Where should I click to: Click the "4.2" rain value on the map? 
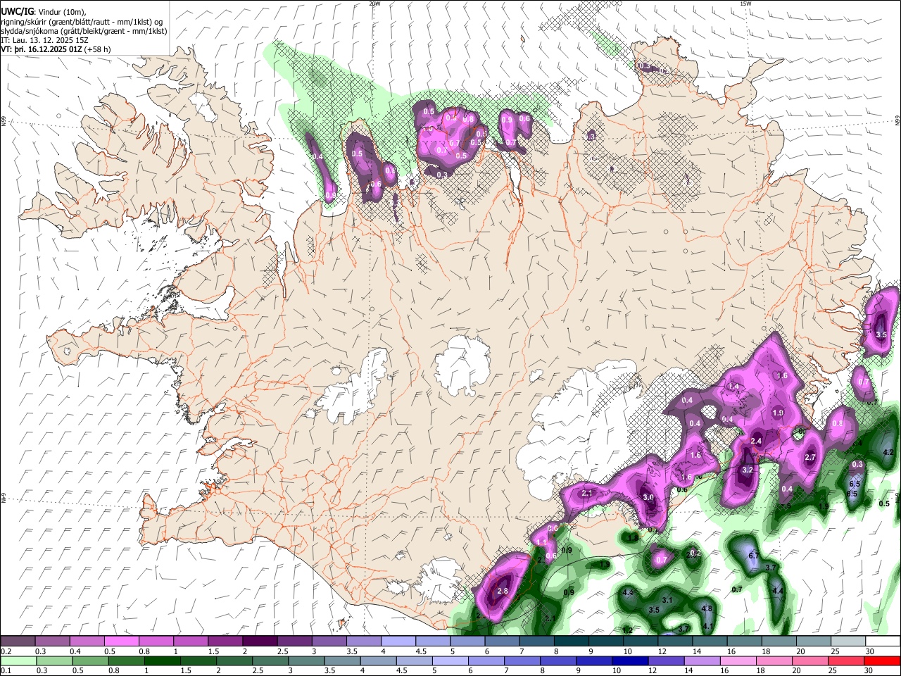[888, 453]
